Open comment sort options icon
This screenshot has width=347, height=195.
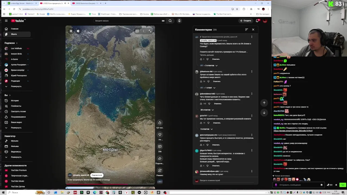point(246,30)
